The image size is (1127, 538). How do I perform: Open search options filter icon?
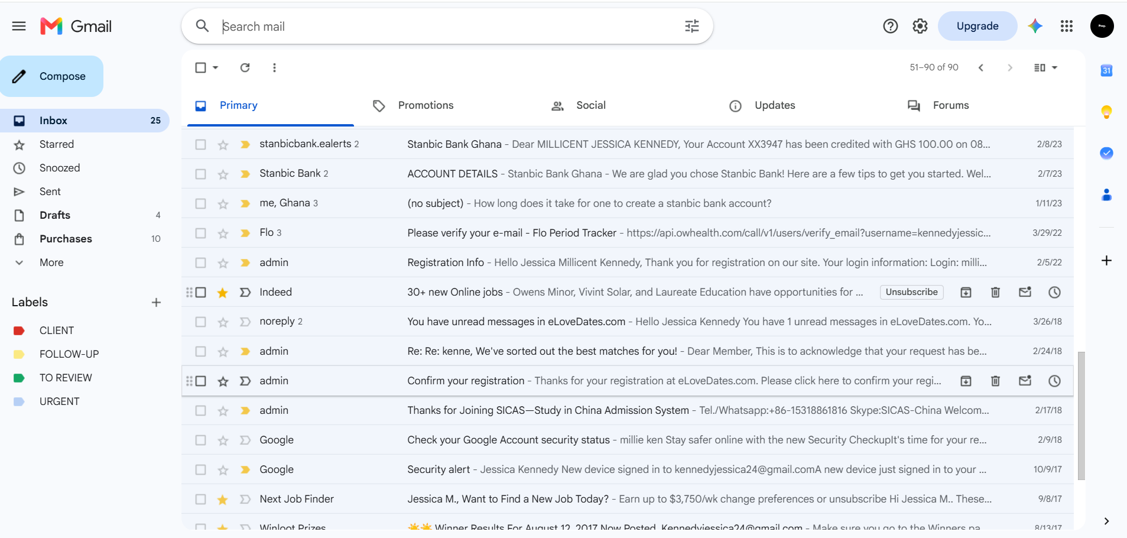pyautogui.click(x=691, y=26)
